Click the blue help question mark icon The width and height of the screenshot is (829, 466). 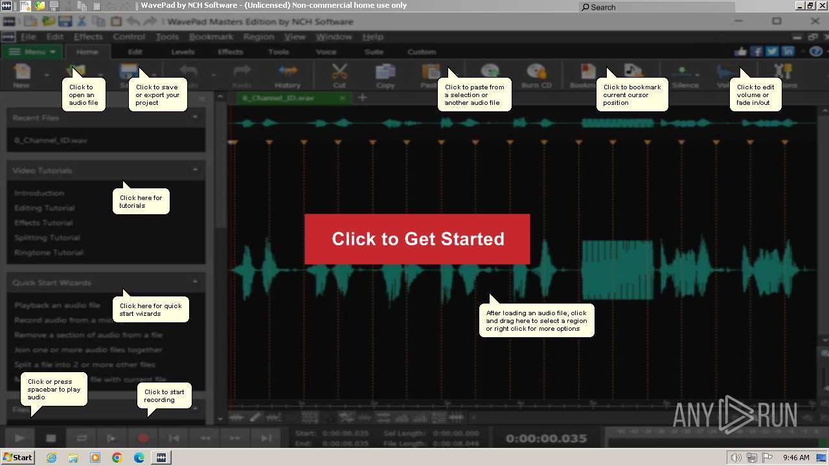pos(816,52)
